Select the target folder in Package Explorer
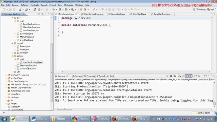The width and height of the screenshot is (217, 122). (14, 104)
